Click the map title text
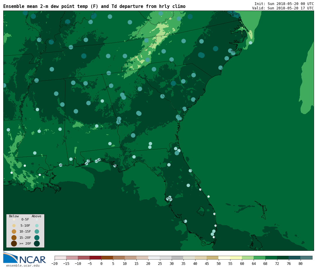 (94, 6)
